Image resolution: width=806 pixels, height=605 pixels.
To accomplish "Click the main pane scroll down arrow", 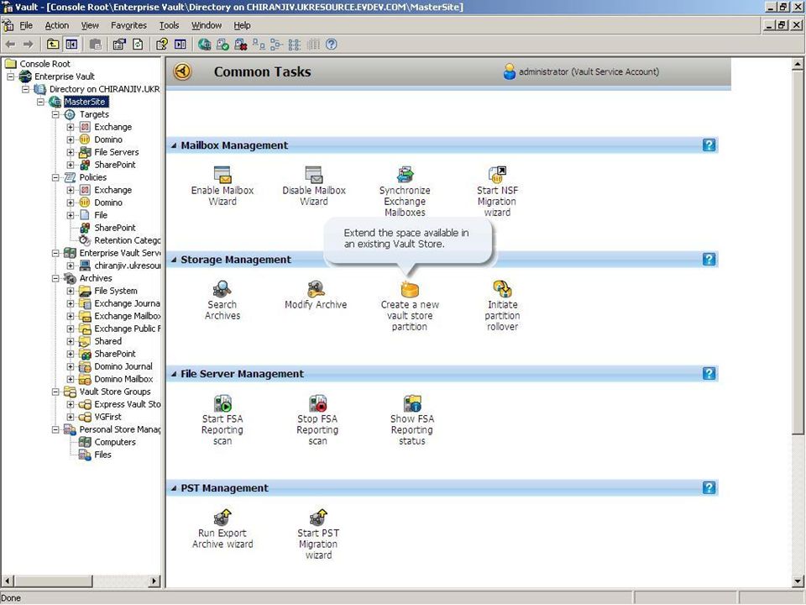I will (x=798, y=581).
